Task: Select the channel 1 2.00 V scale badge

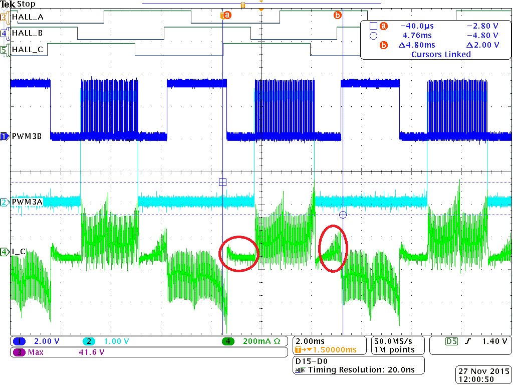Action: tap(36, 341)
